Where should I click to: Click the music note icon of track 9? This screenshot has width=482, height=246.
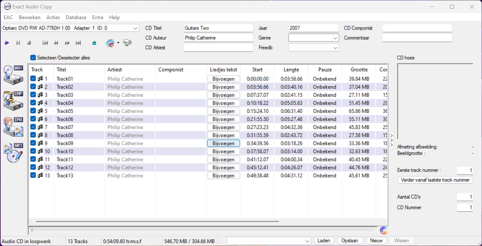tap(40, 143)
